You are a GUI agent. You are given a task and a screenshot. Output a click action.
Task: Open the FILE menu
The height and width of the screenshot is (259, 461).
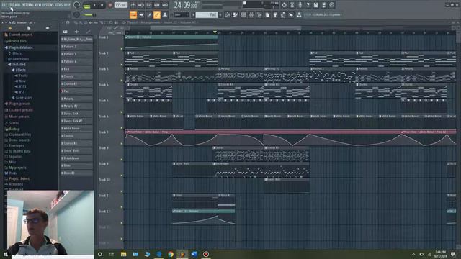pyautogui.click(x=4, y=5)
